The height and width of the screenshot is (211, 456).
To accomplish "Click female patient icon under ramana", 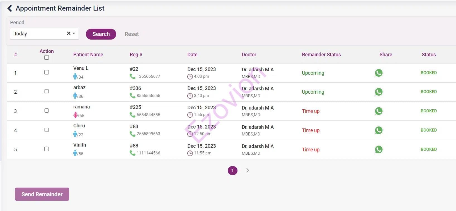I will tap(75, 115).
